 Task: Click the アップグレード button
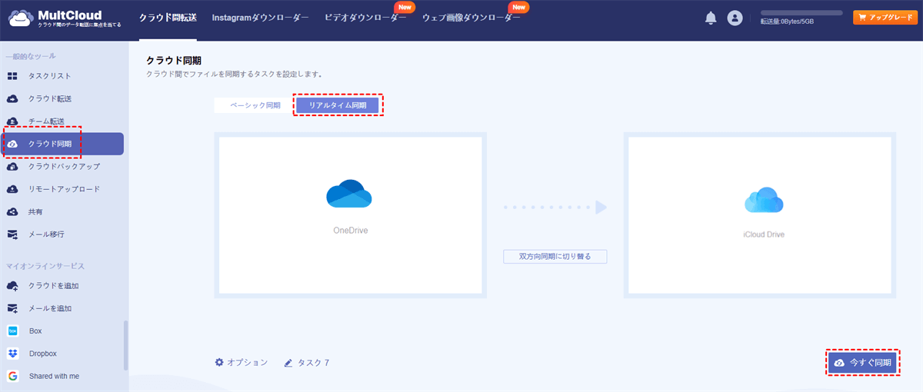[x=885, y=18]
